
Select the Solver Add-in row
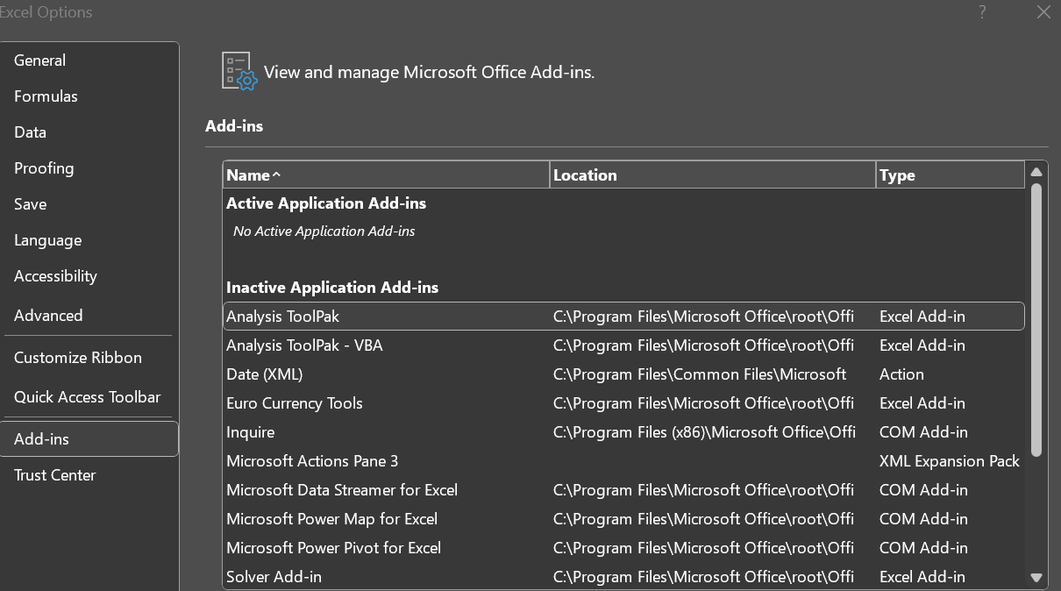623,577
